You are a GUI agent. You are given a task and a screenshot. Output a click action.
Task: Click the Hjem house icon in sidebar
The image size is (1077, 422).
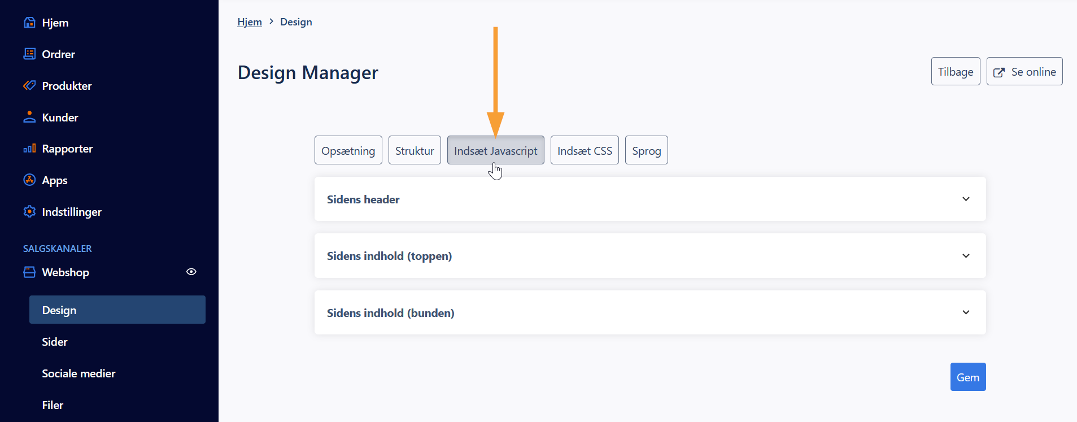click(29, 23)
